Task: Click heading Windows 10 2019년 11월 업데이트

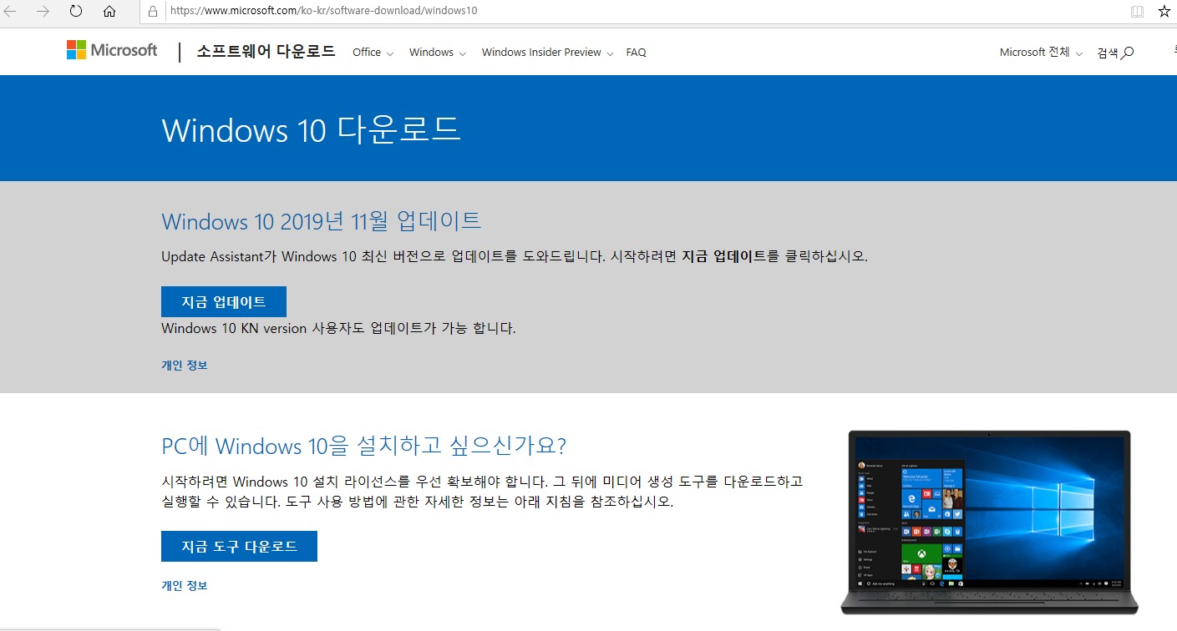Action: point(321,221)
